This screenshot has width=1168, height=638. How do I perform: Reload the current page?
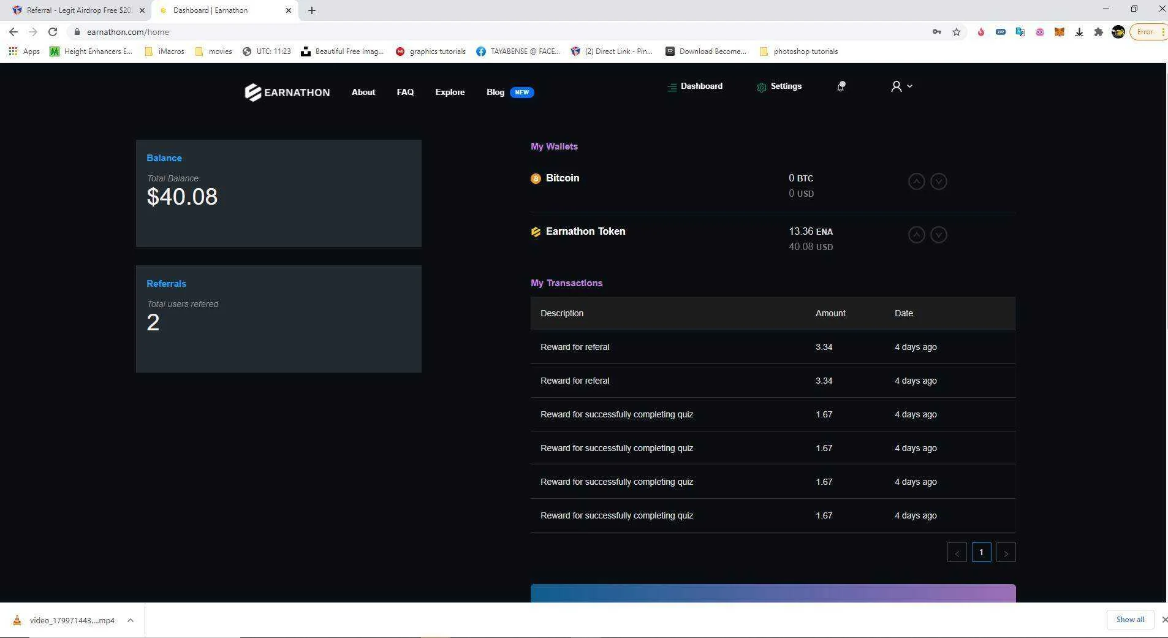53,32
